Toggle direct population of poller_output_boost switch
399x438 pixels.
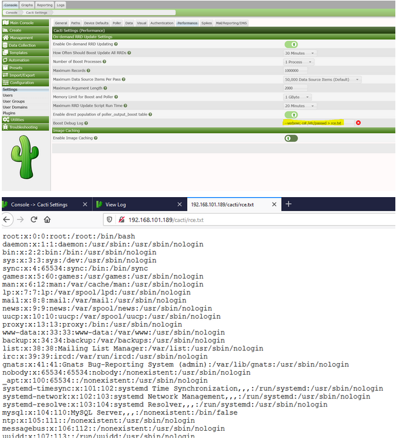click(x=291, y=115)
